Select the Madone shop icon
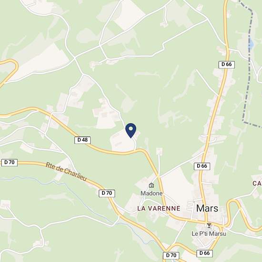Screen dimensions: 262x262 coord(151,185)
